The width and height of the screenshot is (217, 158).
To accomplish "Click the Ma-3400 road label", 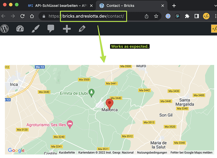I will [199, 95].
